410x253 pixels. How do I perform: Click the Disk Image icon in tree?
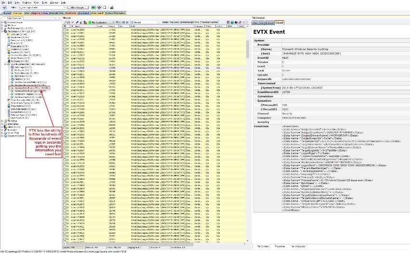(x=12, y=67)
